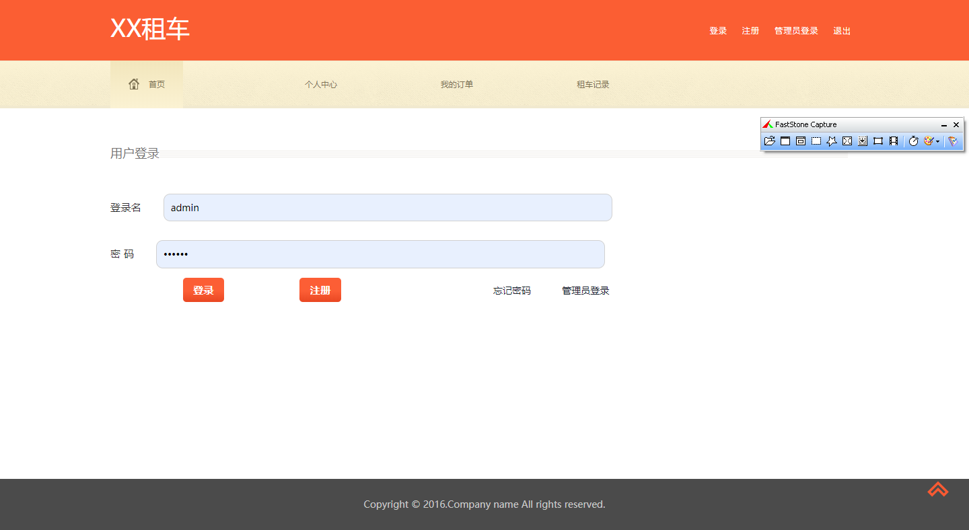This screenshot has height=530, width=969.
Task: Open the 忘记密码 link
Action: pyautogui.click(x=512, y=291)
